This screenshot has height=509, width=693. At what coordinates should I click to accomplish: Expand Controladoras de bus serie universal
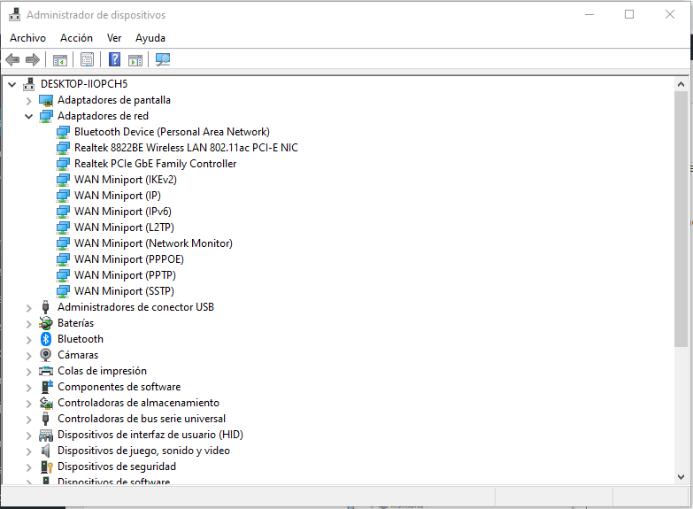point(28,420)
